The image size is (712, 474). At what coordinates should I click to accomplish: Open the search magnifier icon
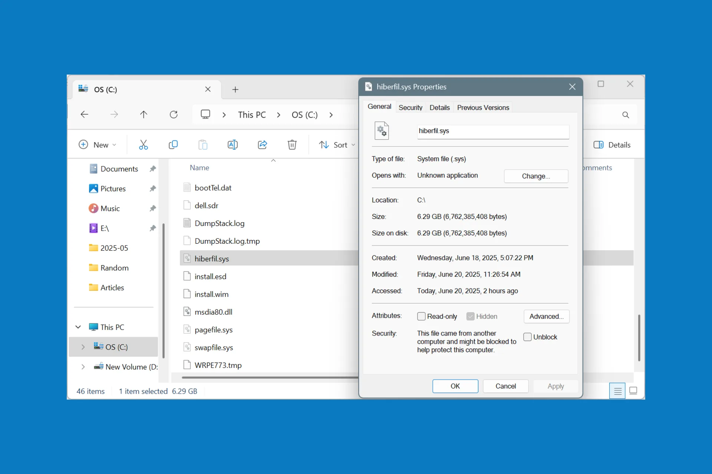[626, 115]
